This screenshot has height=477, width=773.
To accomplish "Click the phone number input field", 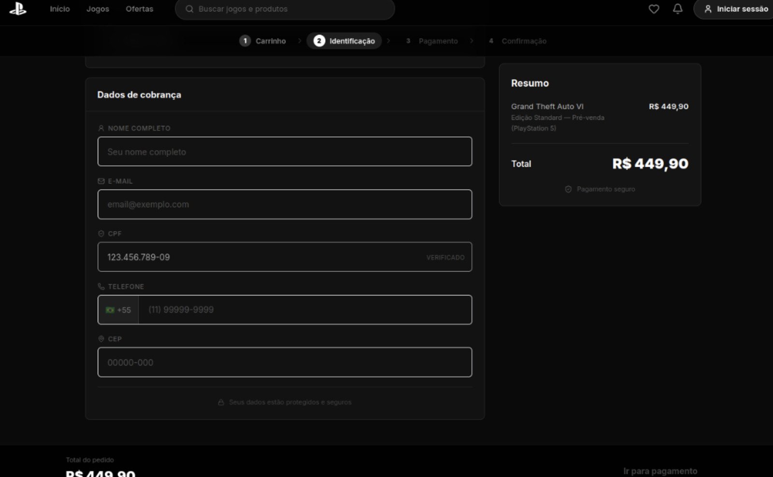I will pyautogui.click(x=305, y=310).
